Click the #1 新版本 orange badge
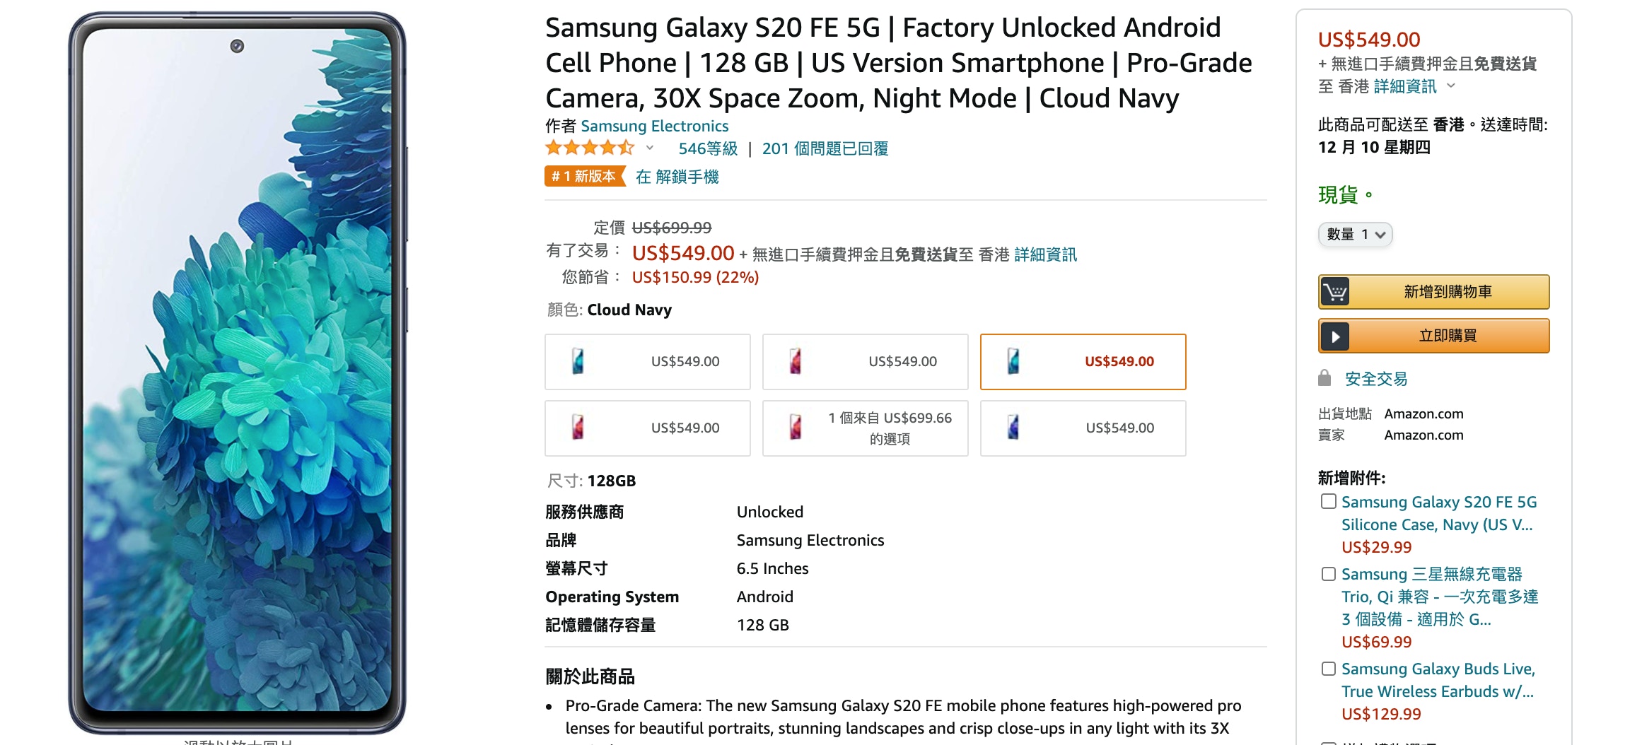The image size is (1642, 745). point(584,177)
